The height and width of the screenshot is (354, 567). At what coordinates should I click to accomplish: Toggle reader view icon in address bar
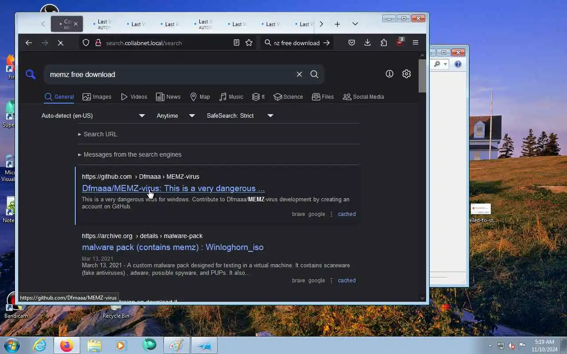coord(237,43)
